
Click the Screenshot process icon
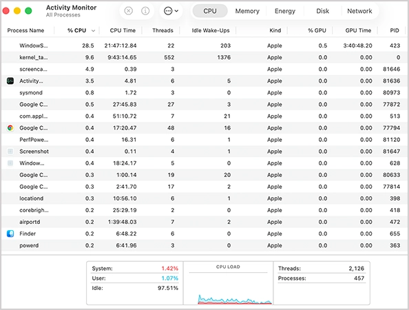point(10,152)
